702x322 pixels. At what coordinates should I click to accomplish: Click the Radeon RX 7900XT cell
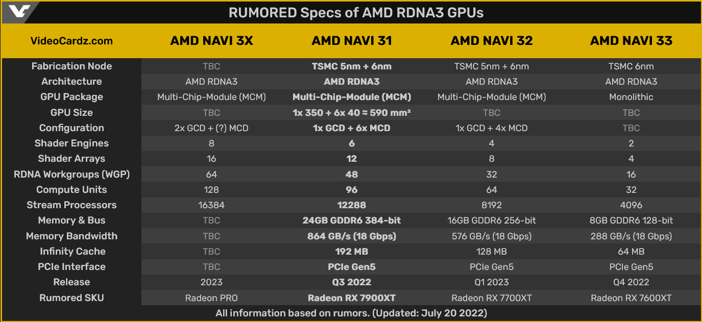coord(352,298)
